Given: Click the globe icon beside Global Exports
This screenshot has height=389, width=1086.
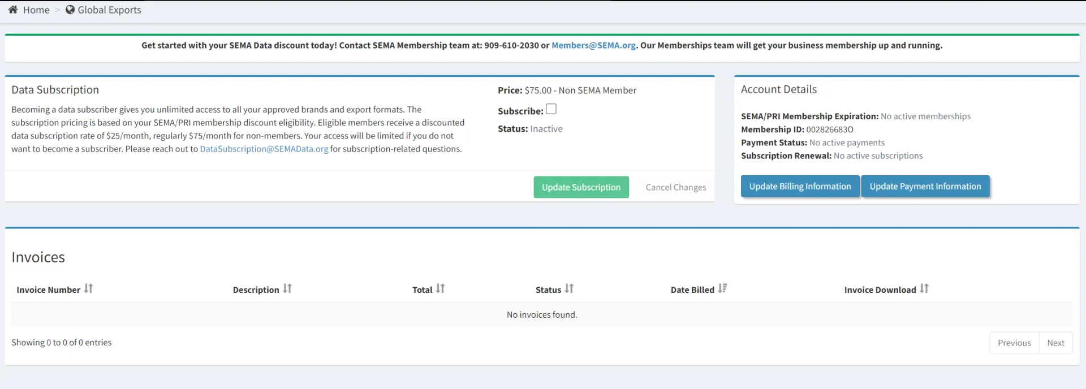Looking at the screenshot, I should pos(70,10).
